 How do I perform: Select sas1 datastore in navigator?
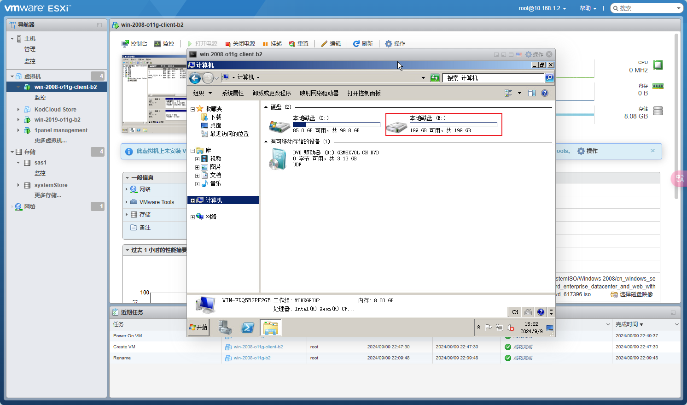coord(40,163)
